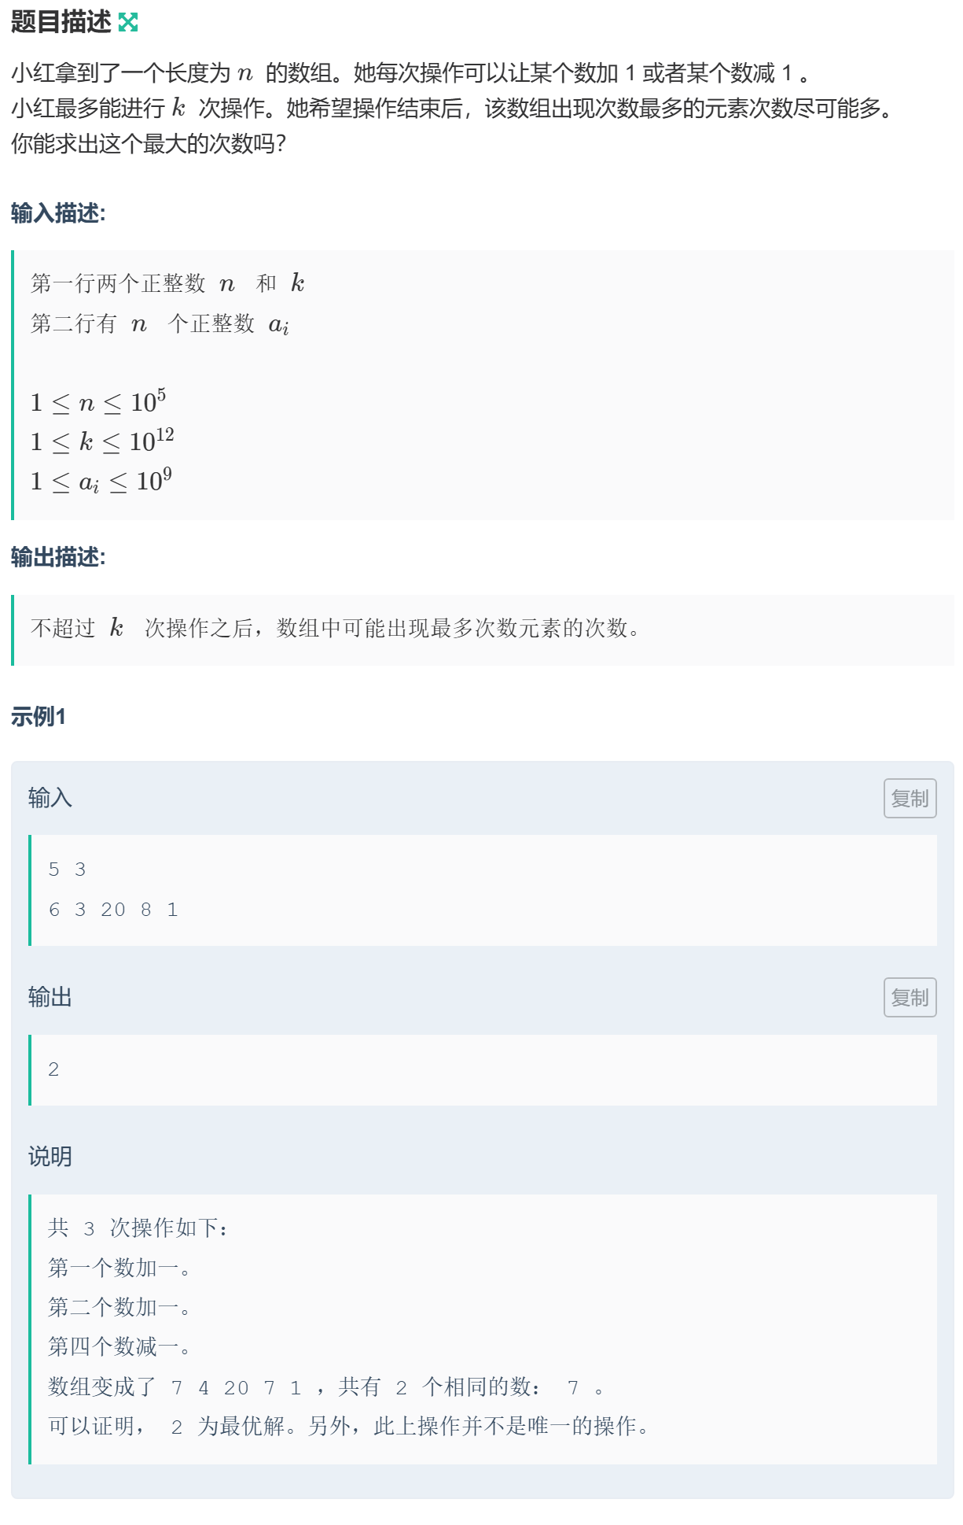Click 复制 next to the 输出 block
963x1525 pixels.
pyautogui.click(x=909, y=998)
